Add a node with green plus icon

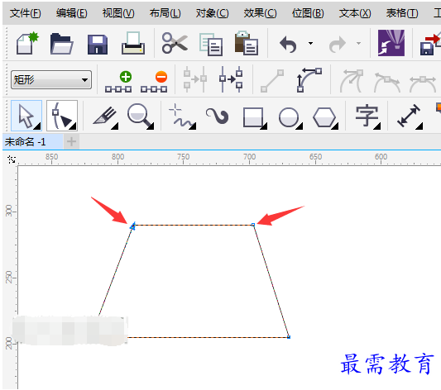pos(118,82)
